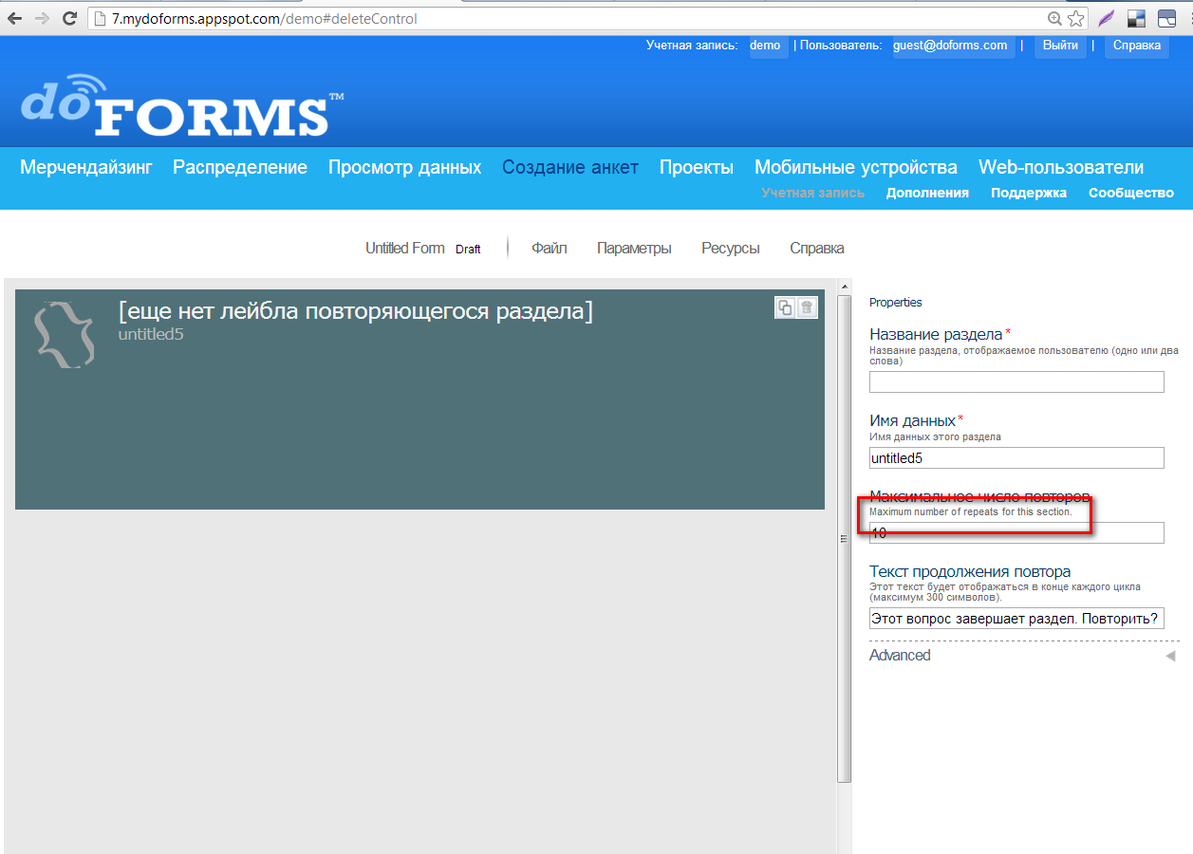Bookmark page using the star icon
1193x854 pixels.
pos(1075,18)
